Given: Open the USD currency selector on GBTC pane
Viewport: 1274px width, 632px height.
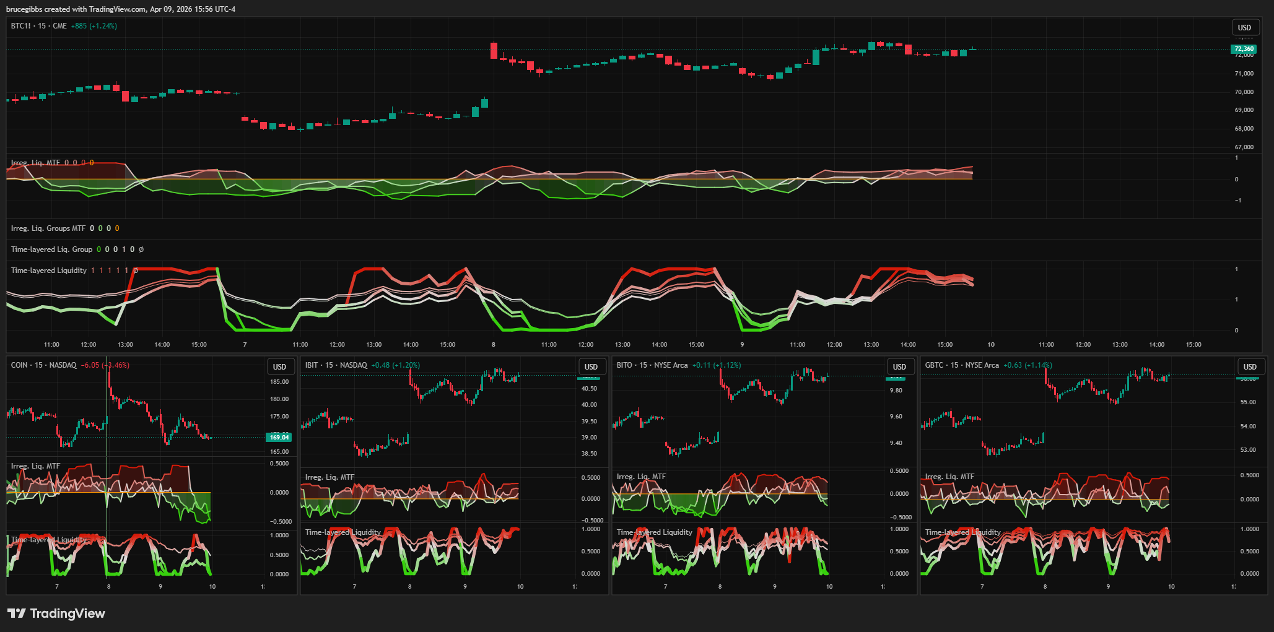Looking at the screenshot, I should pyautogui.click(x=1250, y=366).
